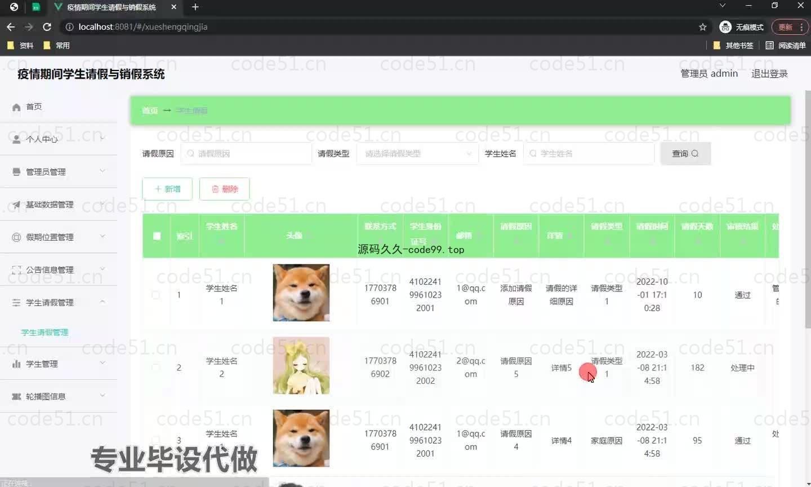Expand the 假期位置管理 menu chevron
The height and width of the screenshot is (487, 811).
coord(103,236)
